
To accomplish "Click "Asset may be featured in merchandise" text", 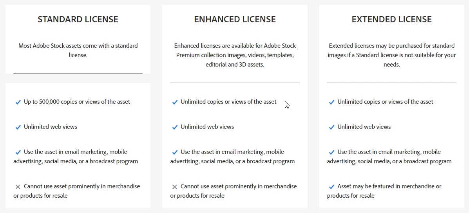I will (x=389, y=186).
